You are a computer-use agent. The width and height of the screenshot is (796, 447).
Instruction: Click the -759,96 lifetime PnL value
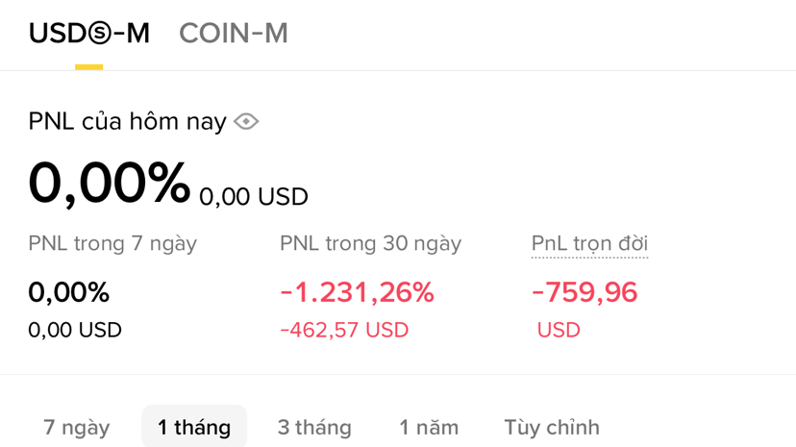tap(585, 292)
